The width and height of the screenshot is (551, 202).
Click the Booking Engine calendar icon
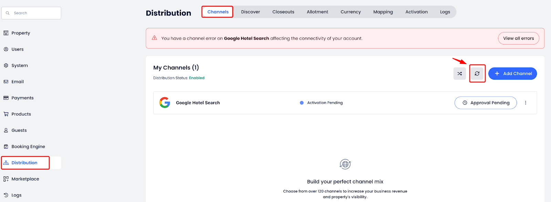[6, 147]
